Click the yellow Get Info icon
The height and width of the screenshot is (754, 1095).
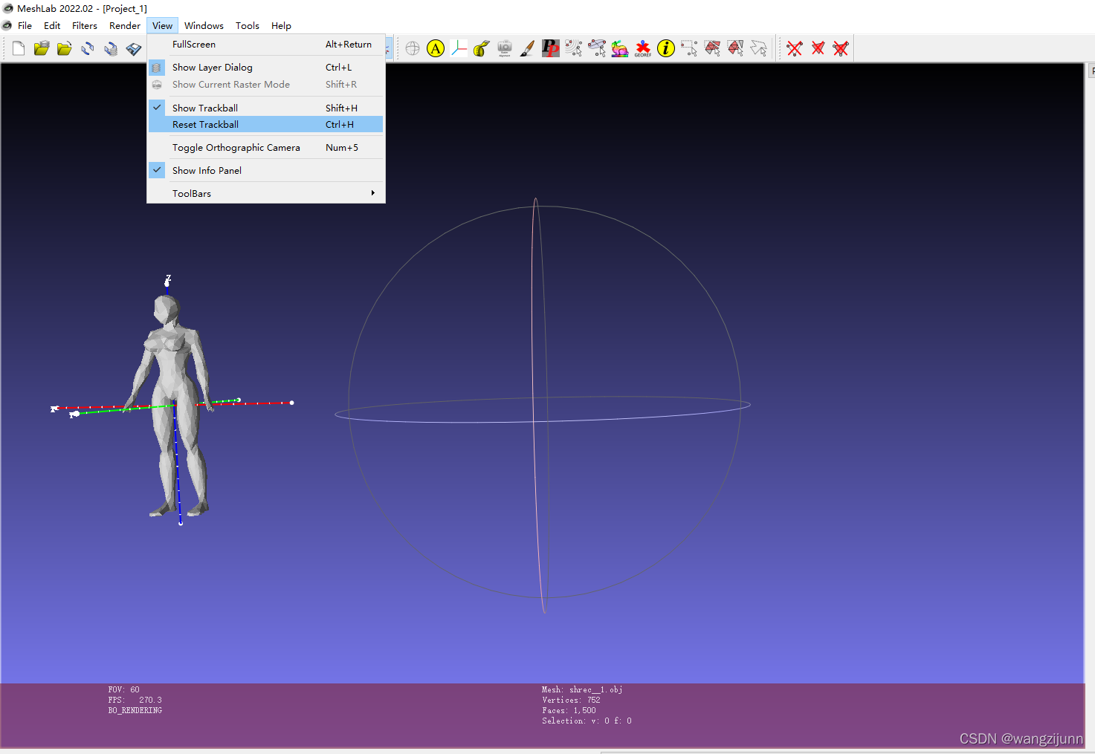click(666, 49)
